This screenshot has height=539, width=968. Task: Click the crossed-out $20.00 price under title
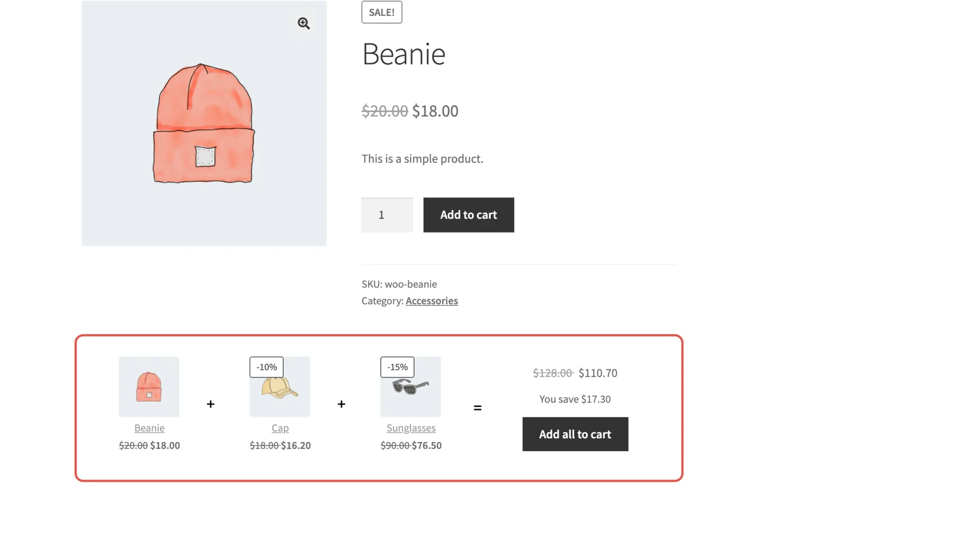[x=385, y=111]
